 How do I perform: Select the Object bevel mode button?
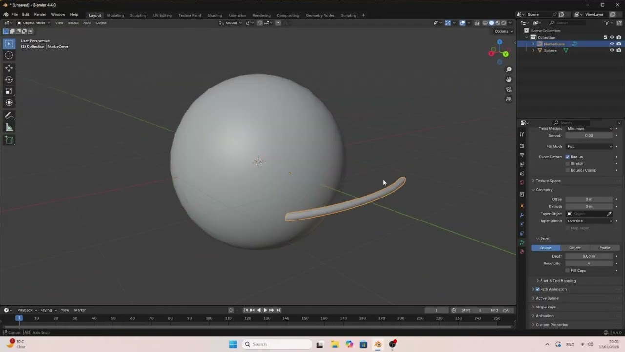(575, 248)
